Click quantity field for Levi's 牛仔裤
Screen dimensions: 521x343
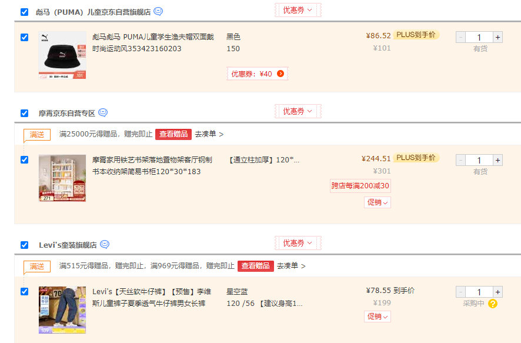point(479,292)
